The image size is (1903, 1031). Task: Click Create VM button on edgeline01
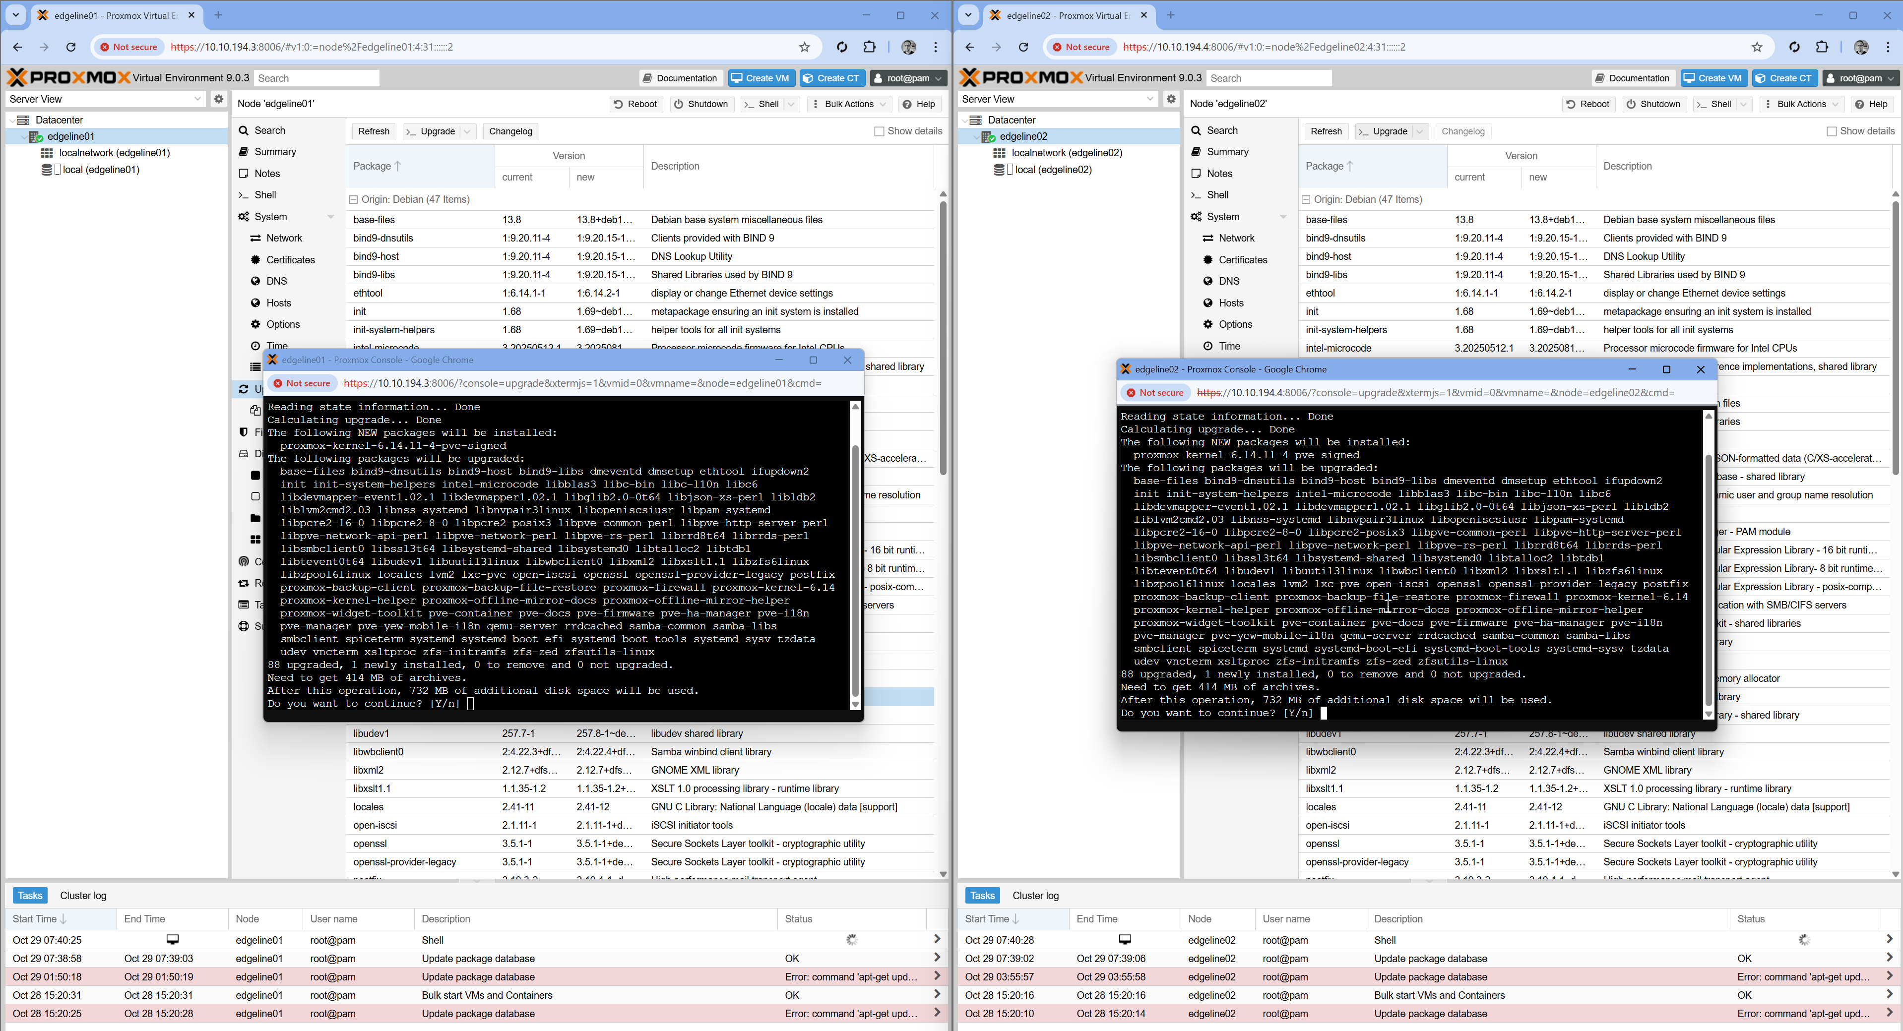click(761, 77)
